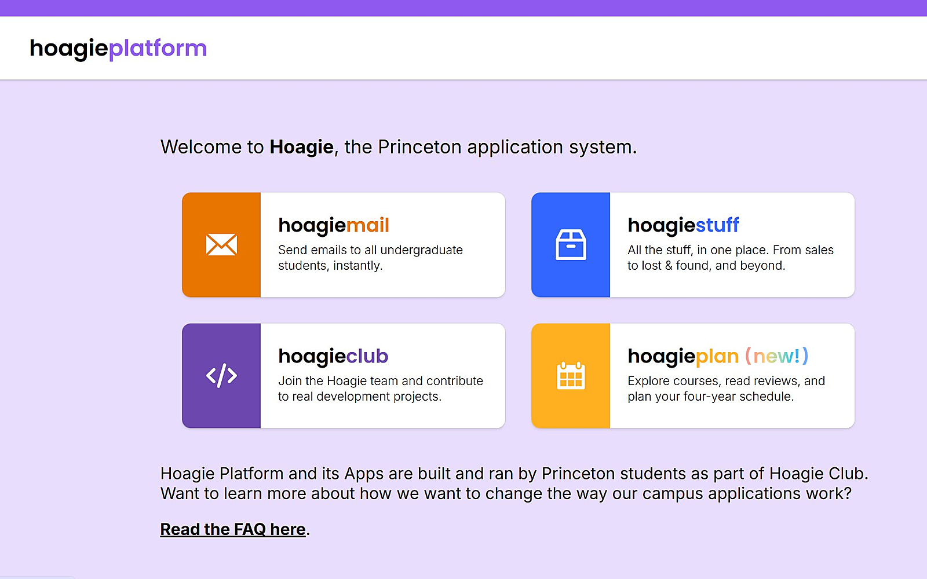Select the hoagieclub card title
This screenshot has width=927, height=579.
(333, 356)
